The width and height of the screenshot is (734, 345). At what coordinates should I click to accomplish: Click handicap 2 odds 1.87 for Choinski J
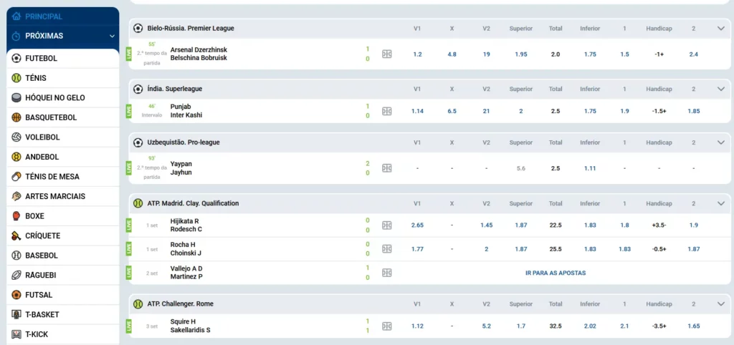click(x=694, y=249)
